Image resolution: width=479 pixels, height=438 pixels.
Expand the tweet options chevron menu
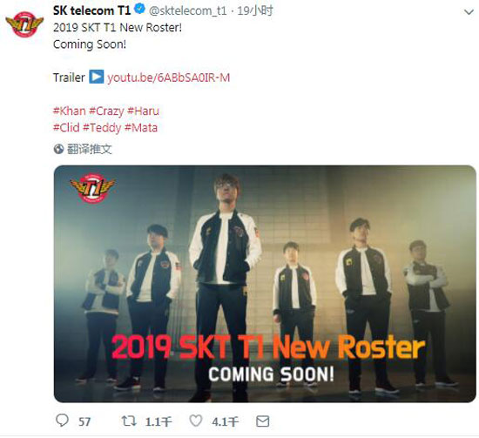[x=469, y=12]
